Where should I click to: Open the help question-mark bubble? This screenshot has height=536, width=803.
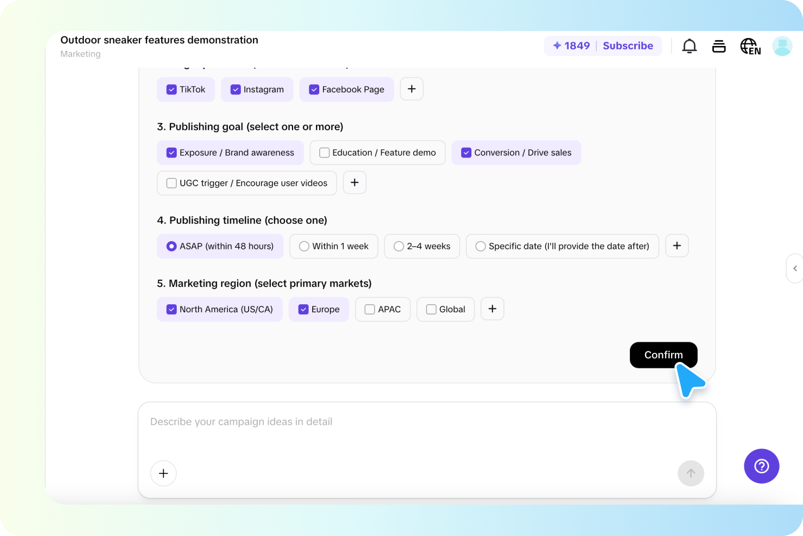[761, 466]
